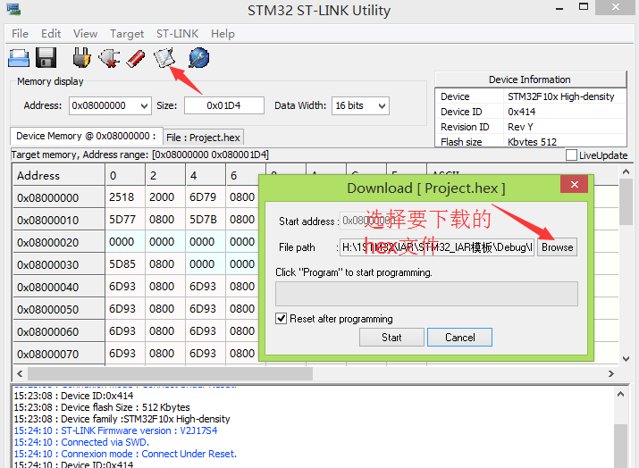Click the File path input field
Viewport: 639px width, 468px height.
pos(437,247)
